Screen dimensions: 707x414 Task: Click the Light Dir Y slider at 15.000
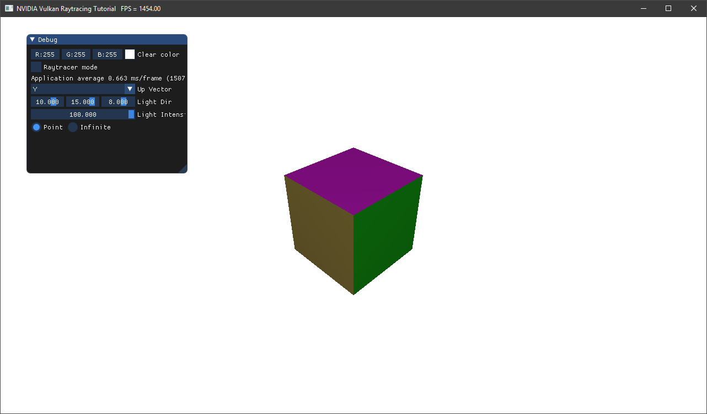coord(82,102)
